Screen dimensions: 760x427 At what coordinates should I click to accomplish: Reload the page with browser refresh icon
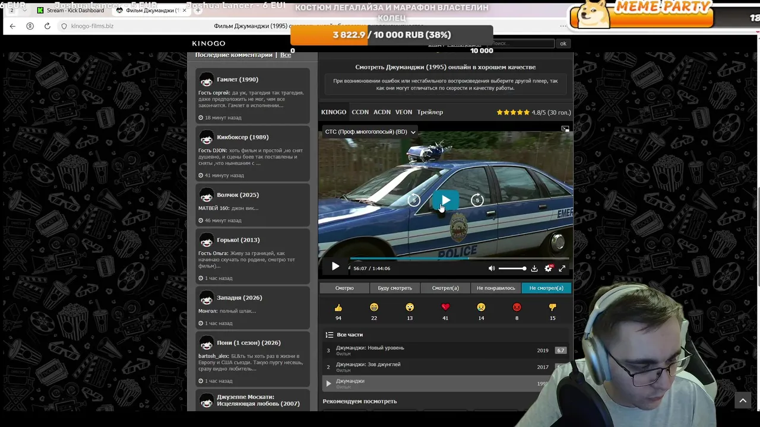47,26
